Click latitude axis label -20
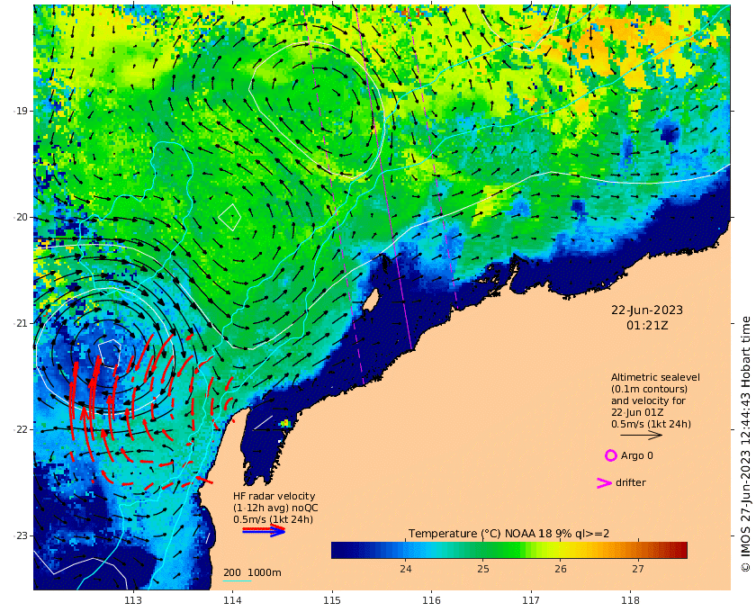Screen dimensions: 756x612 (x=20, y=217)
